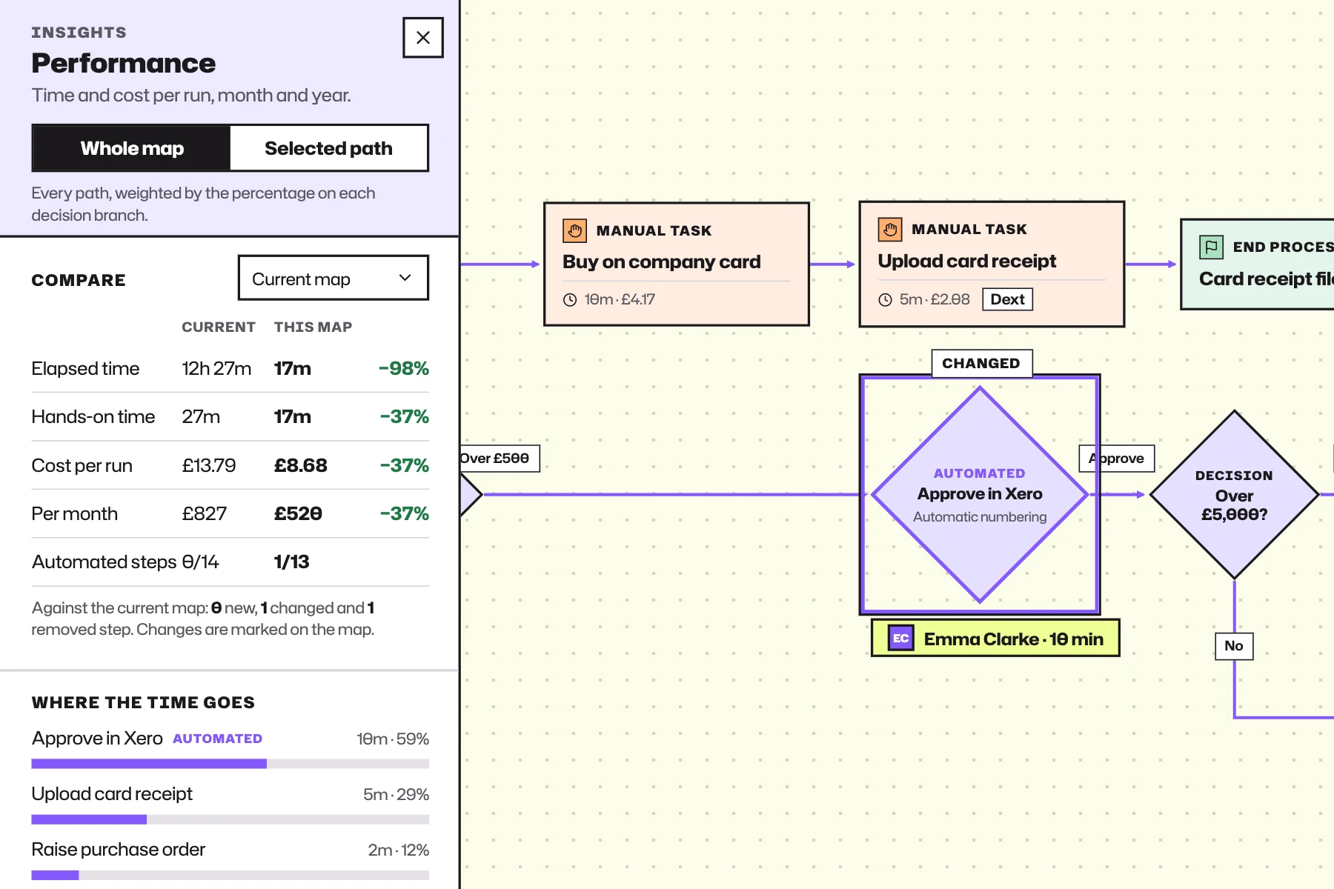Click the Elapsed time value 12h 27m
The width and height of the screenshot is (1334, 889).
click(x=216, y=369)
